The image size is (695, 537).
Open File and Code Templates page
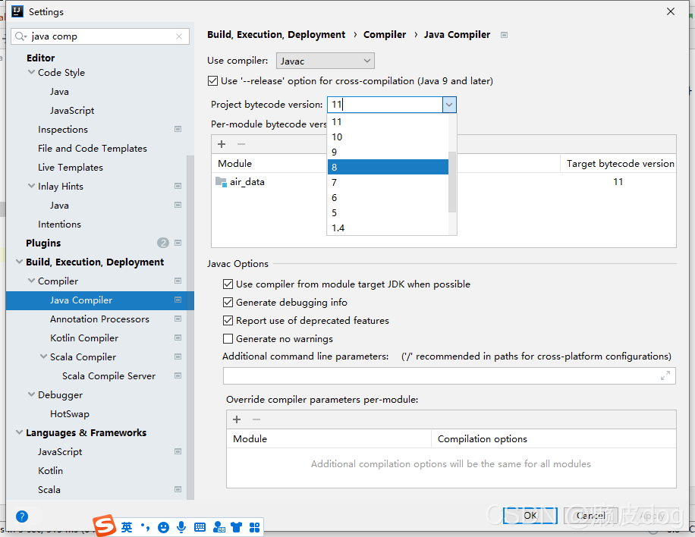[x=93, y=149]
